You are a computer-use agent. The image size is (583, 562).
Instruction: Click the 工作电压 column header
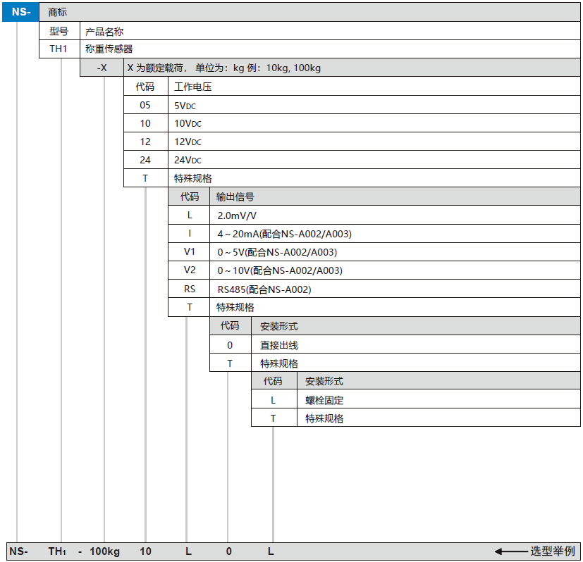[192, 87]
